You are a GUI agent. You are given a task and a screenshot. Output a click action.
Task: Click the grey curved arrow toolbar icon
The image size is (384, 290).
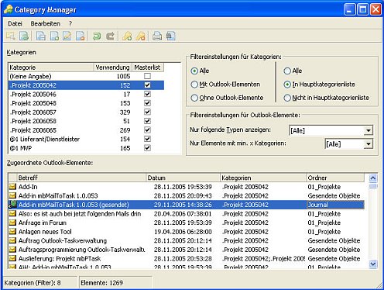pos(110,36)
